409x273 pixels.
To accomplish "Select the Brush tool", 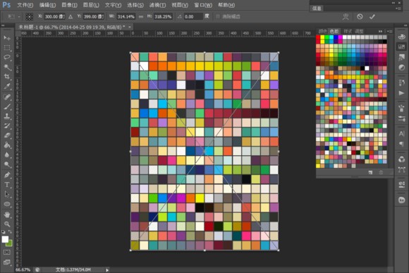I will click(7, 107).
